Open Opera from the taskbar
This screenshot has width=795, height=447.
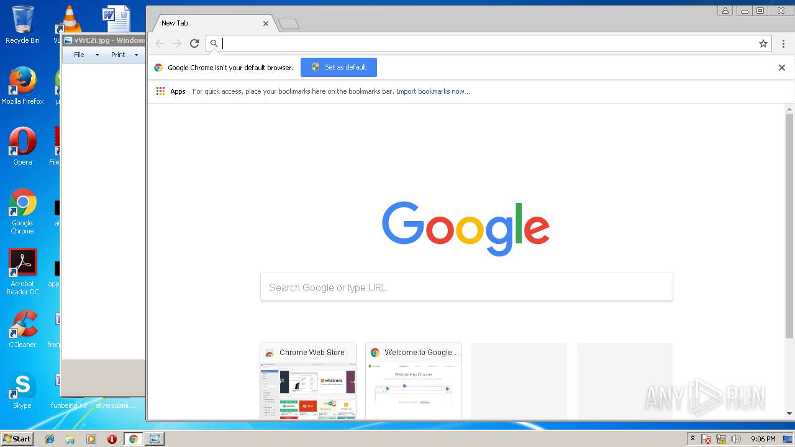[112, 439]
